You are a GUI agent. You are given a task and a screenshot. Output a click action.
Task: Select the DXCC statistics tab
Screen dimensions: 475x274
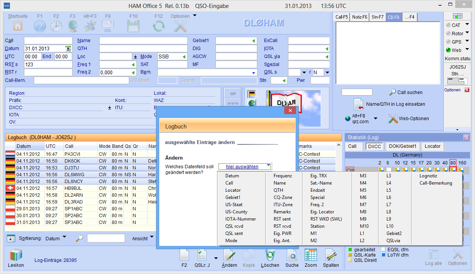coord(375,146)
